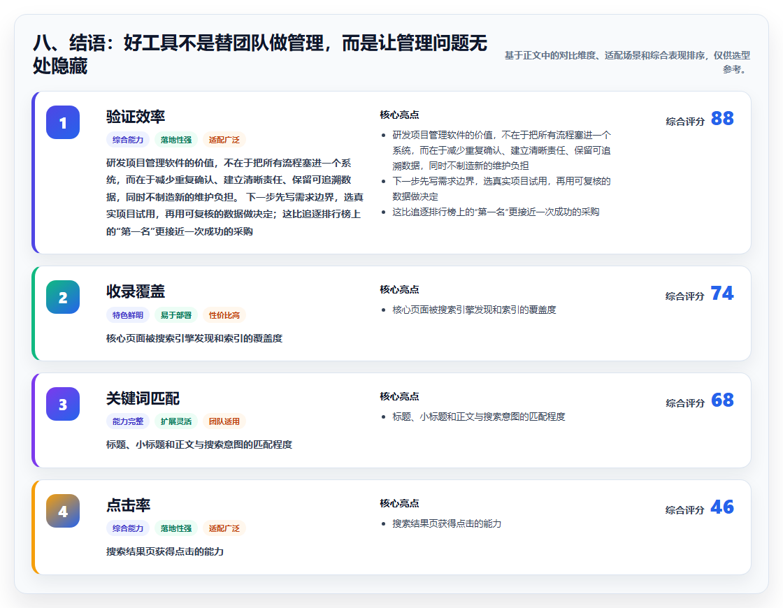Select the 适配广泛 tag under 验证效率
This screenshot has width=783, height=608.
[224, 140]
